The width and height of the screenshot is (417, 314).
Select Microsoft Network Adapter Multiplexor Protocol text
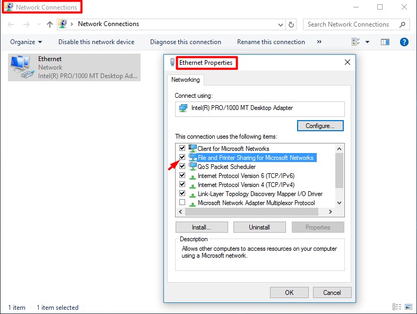256,203
